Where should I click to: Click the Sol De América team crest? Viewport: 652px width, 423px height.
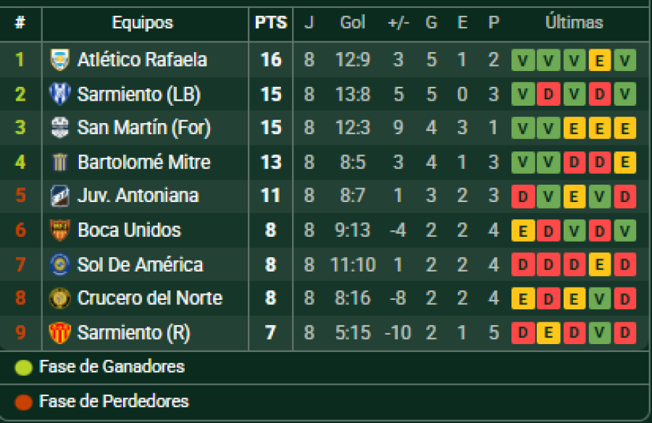(59, 264)
